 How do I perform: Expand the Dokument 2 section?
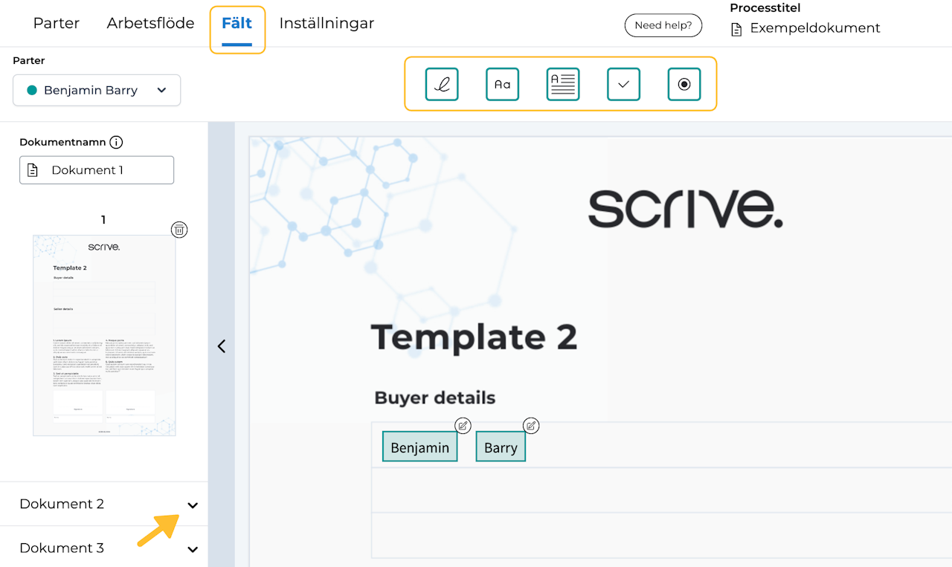[193, 505]
